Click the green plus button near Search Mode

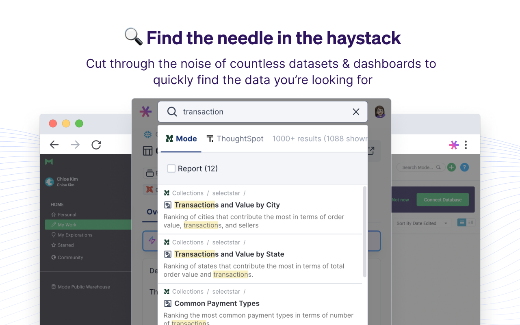tap(451, 167)
